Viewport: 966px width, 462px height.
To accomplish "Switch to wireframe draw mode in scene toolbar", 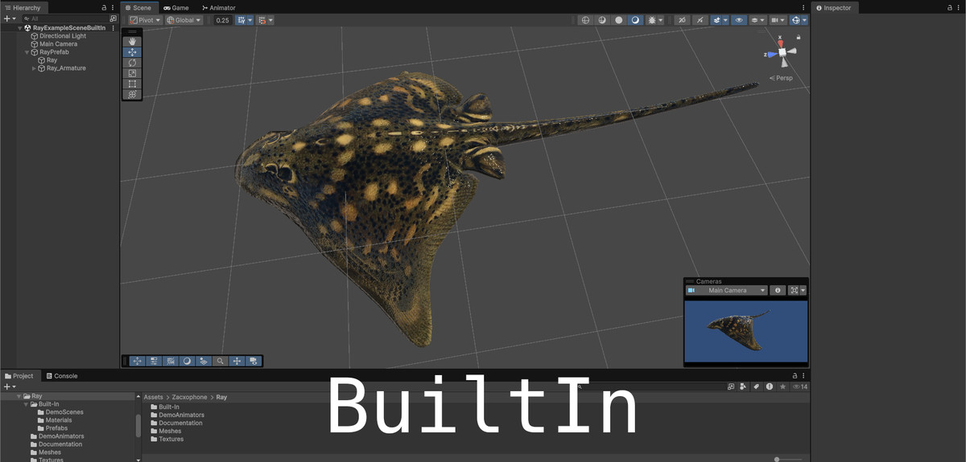I will click(585, 20).
